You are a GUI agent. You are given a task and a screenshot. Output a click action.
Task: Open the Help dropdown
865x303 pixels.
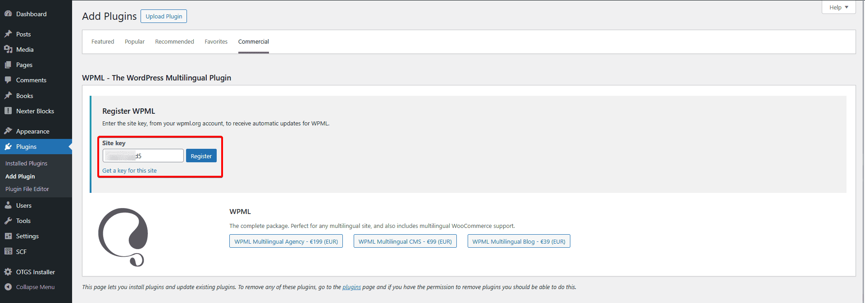pyautogui.click(x=838, y=7)
